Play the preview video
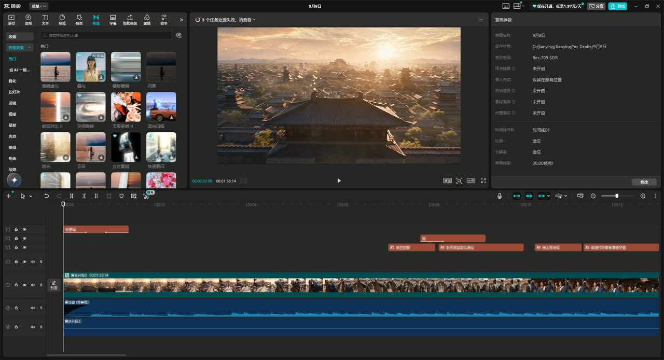The image size is (664, 360). pos(339,181)
